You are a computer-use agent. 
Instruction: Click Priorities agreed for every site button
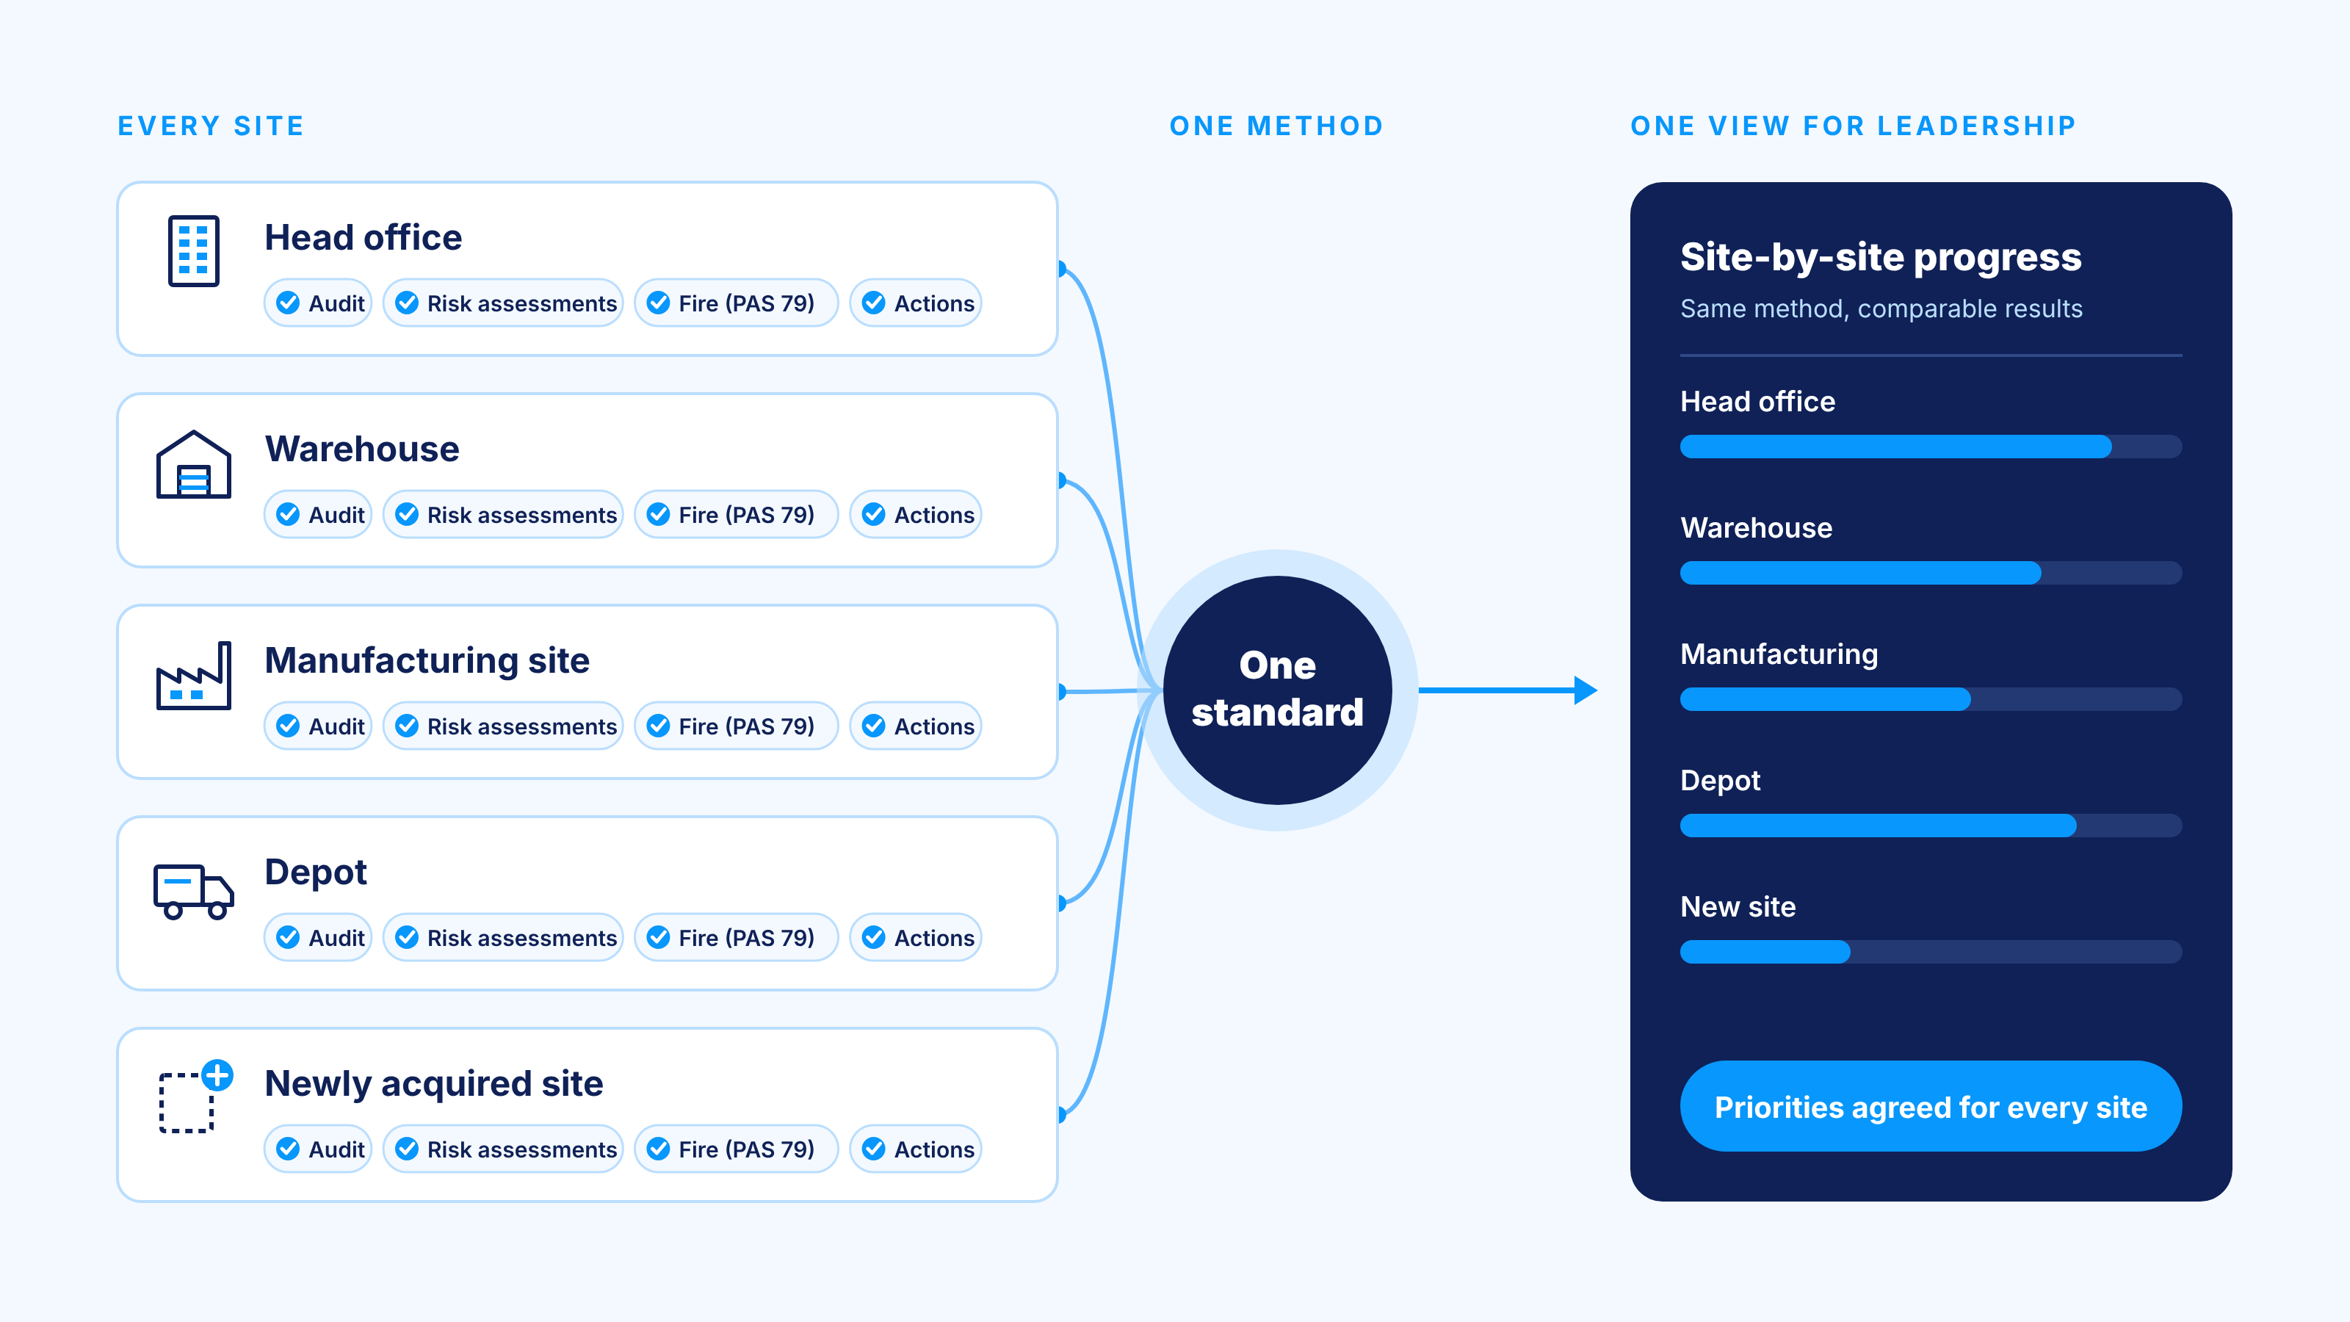[x=1931, y=1107]
